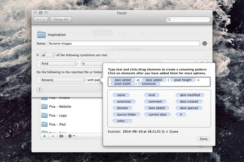Click the 'source folder' pattern token
Screen dimensions: 244x162
(126, 114)
